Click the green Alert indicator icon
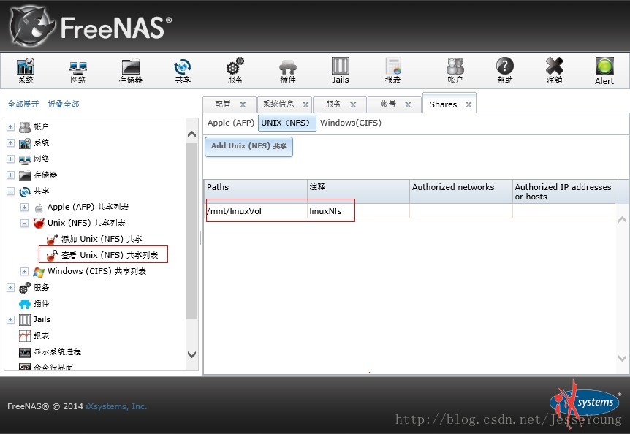The width and height of the screenshot is (630, 434). pyautogui.click(x=604, y=66)
